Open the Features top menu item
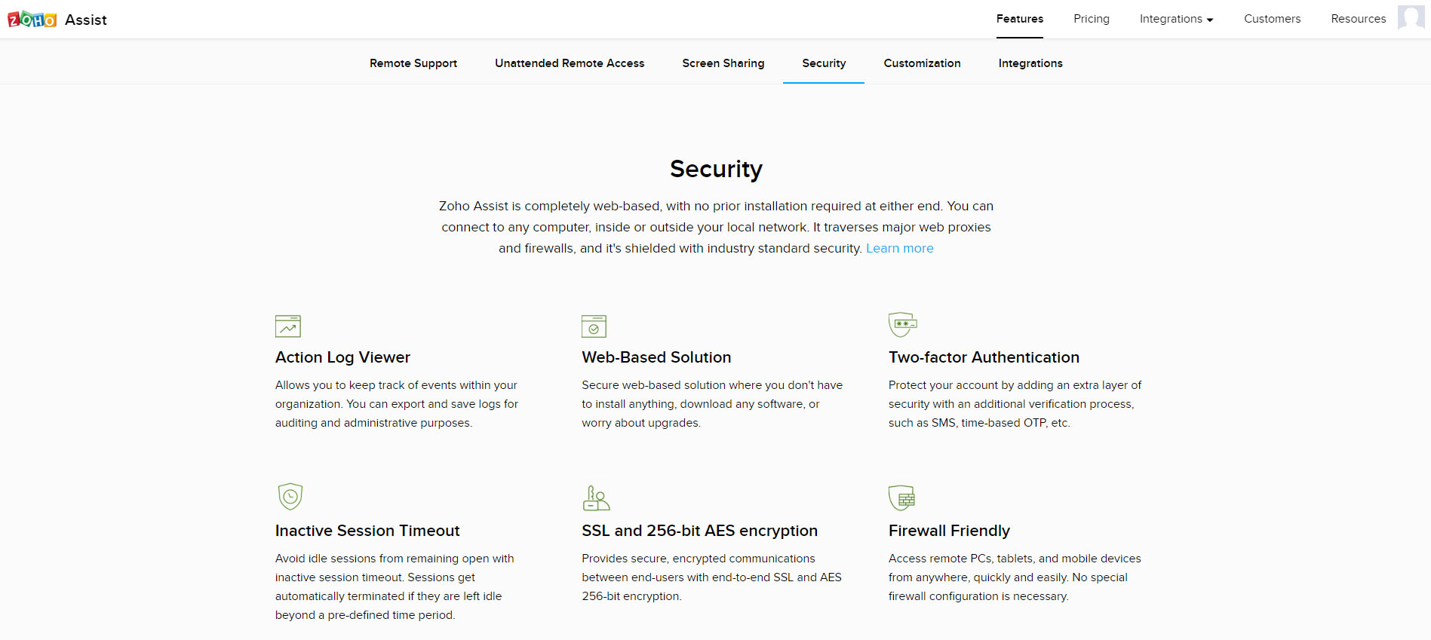The image size is (1431, 640). 1020,19
